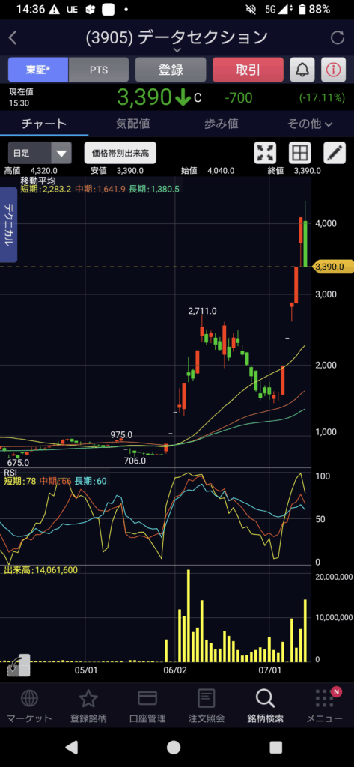The image size is (354, 767).
Task: Tap the -700 price change value
Action: (239, 98)
